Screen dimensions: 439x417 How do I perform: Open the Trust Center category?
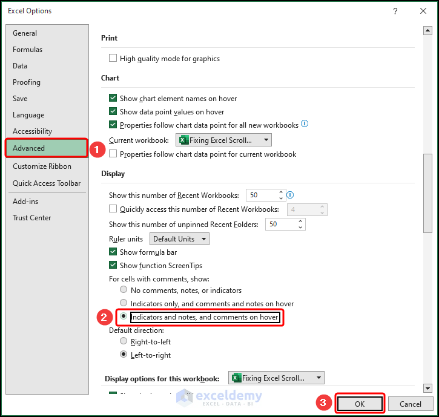pos(47,218)
